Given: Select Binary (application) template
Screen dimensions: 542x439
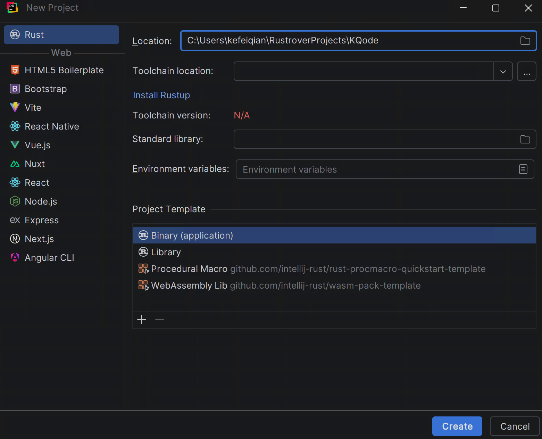Looking at the screenshot, I should [334, 235].
